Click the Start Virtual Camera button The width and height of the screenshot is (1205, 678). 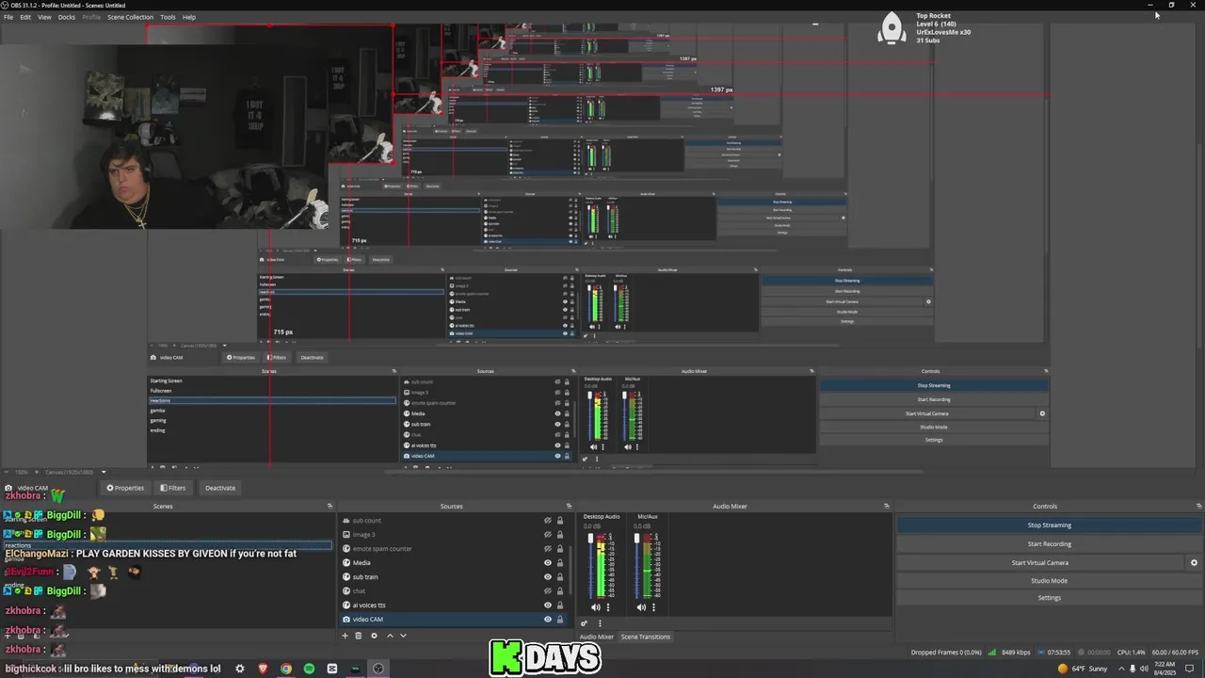(x=1040, y=562)
